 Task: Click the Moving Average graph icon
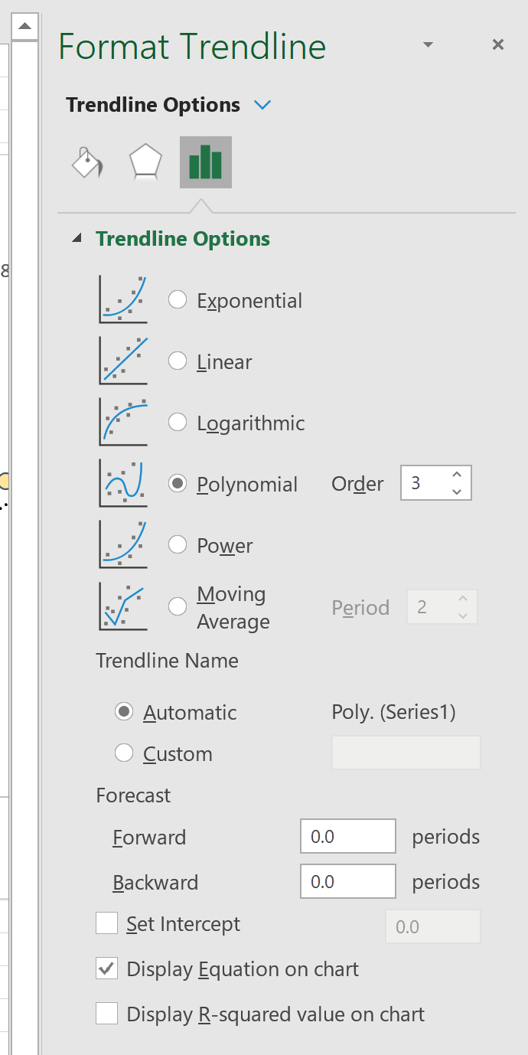click(123, 607)
